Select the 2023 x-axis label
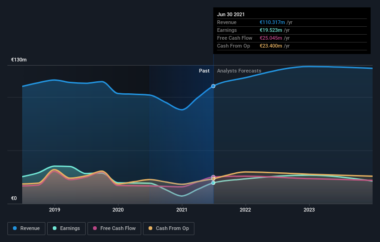The width and height of the screenshot is (380, 242). click(309, 210)
